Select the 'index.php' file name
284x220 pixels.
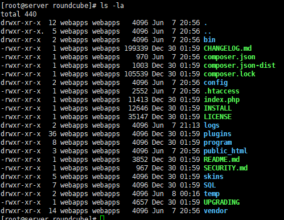click(x=221, y=100)
